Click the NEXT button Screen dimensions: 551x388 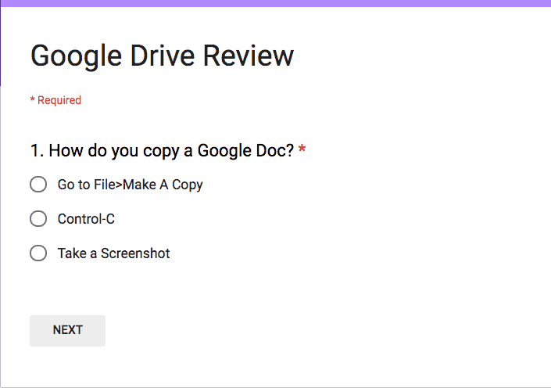pyautogui.click(x=67, y=331)
